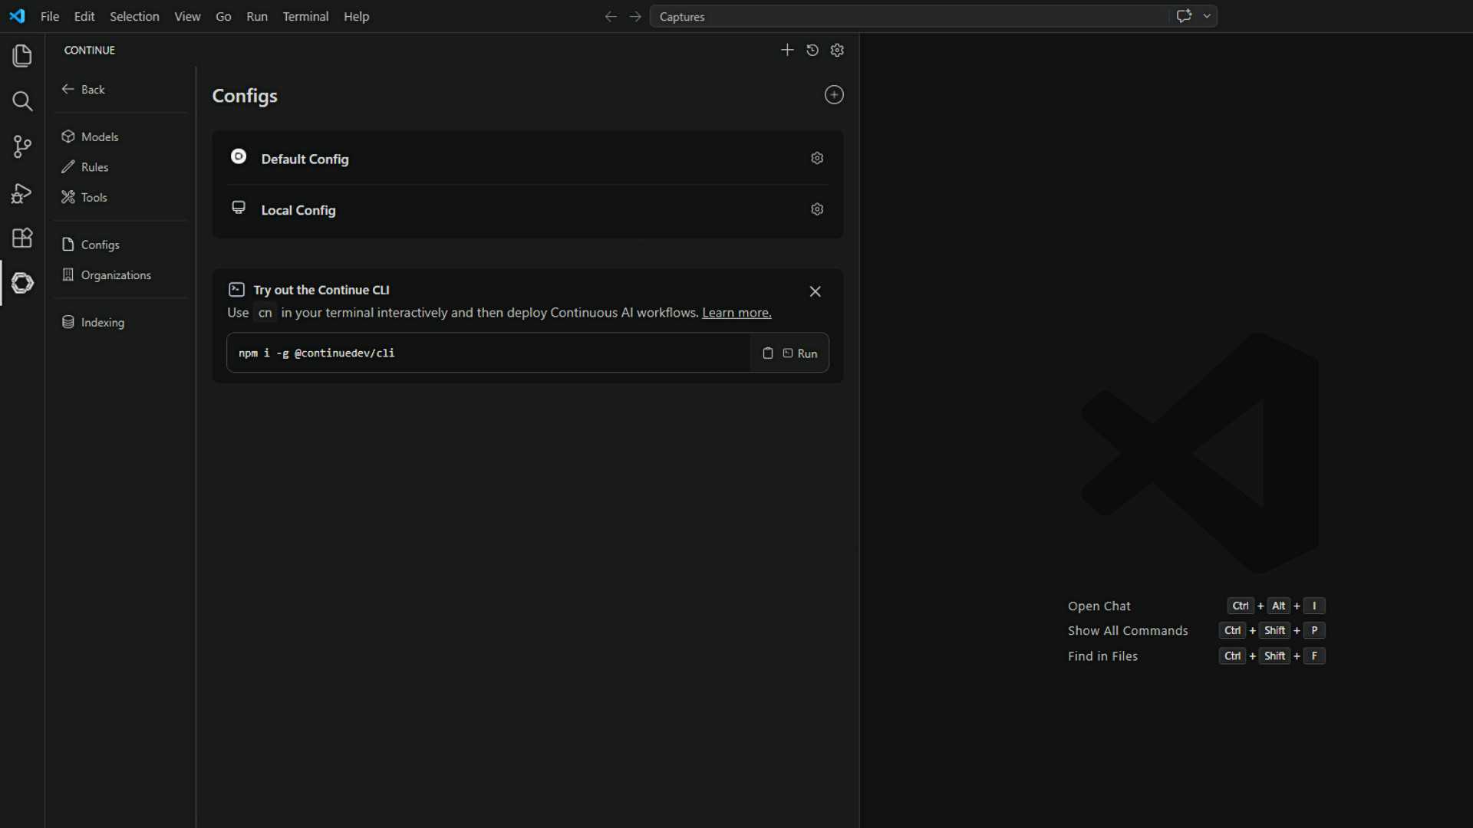Screen dimensions: 1473x828
Task: Open the Search view in activity bar
Action: pos(22,101)
